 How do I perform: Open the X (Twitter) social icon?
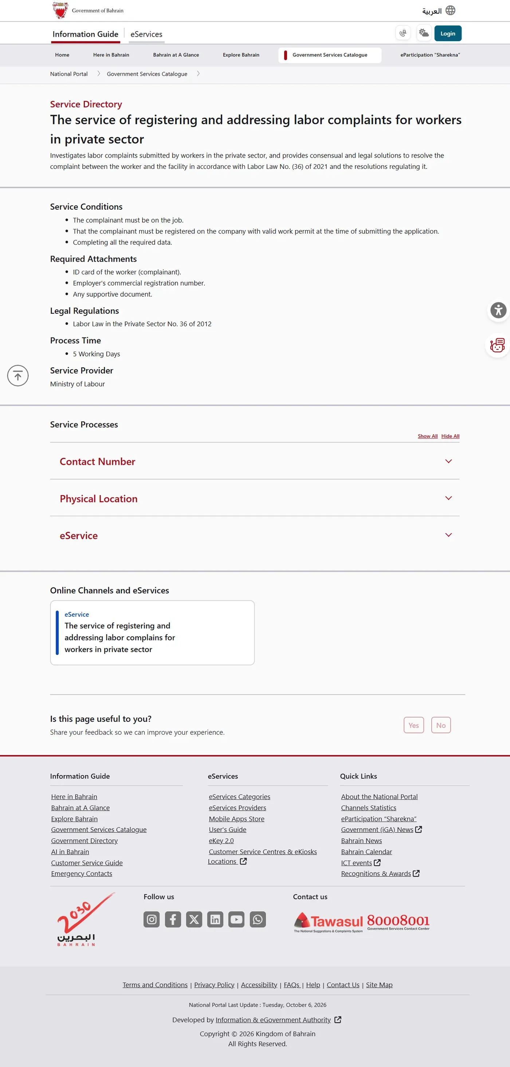(x=194, y=919)
